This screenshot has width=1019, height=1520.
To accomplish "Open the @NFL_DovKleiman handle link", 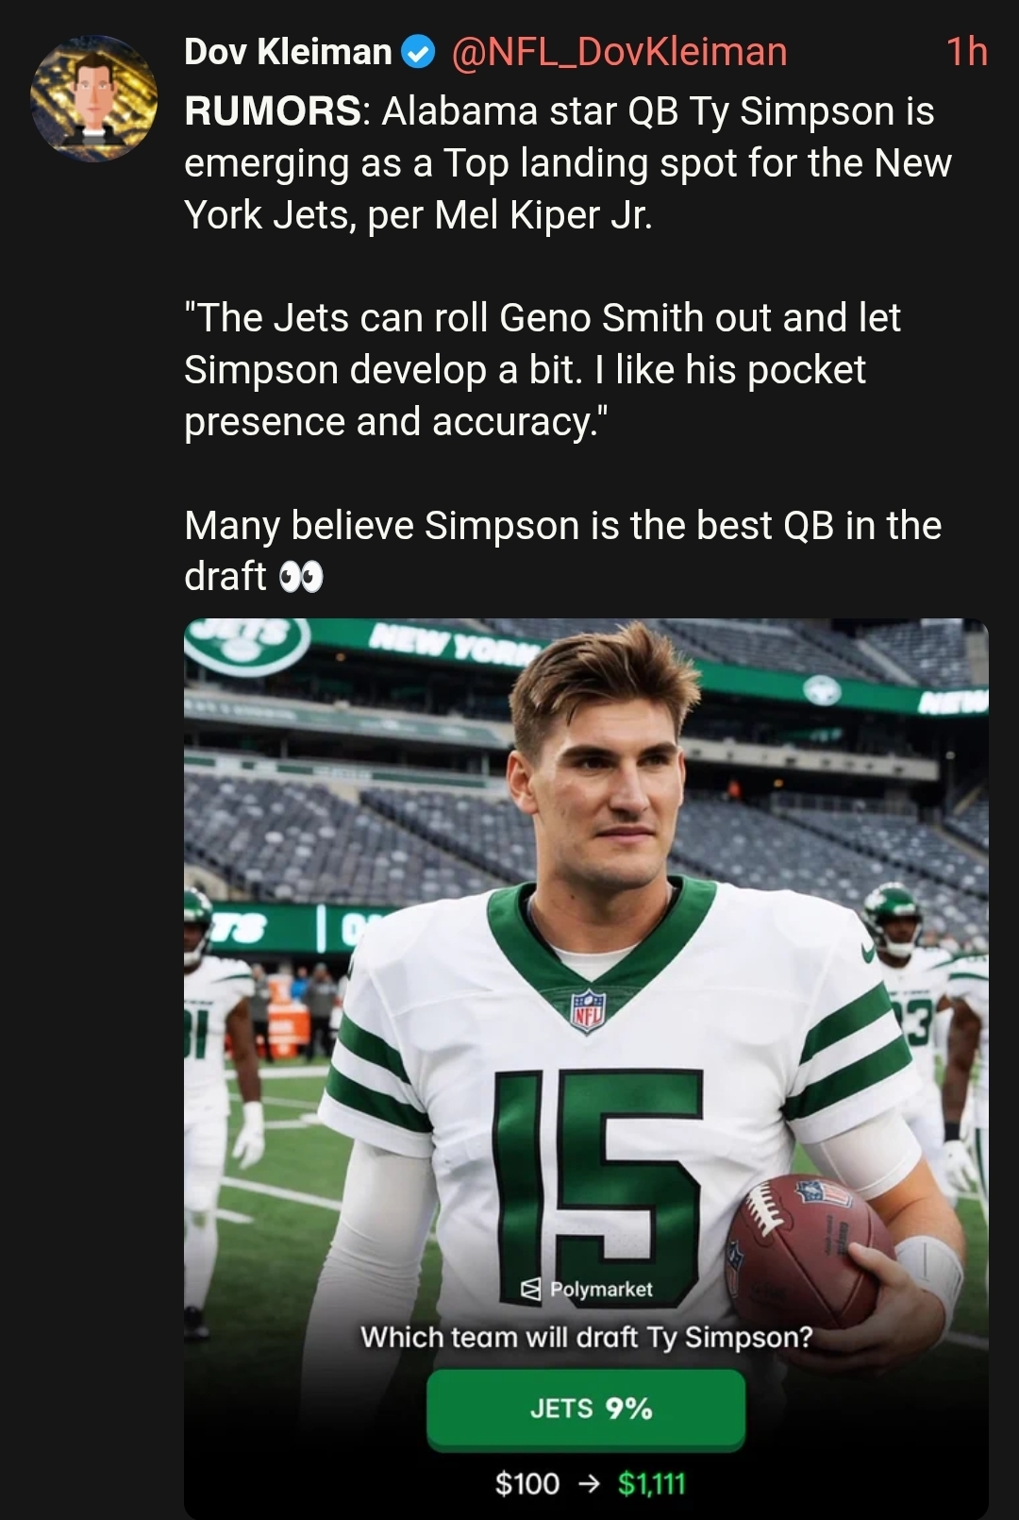I will [x=619, y=52].
